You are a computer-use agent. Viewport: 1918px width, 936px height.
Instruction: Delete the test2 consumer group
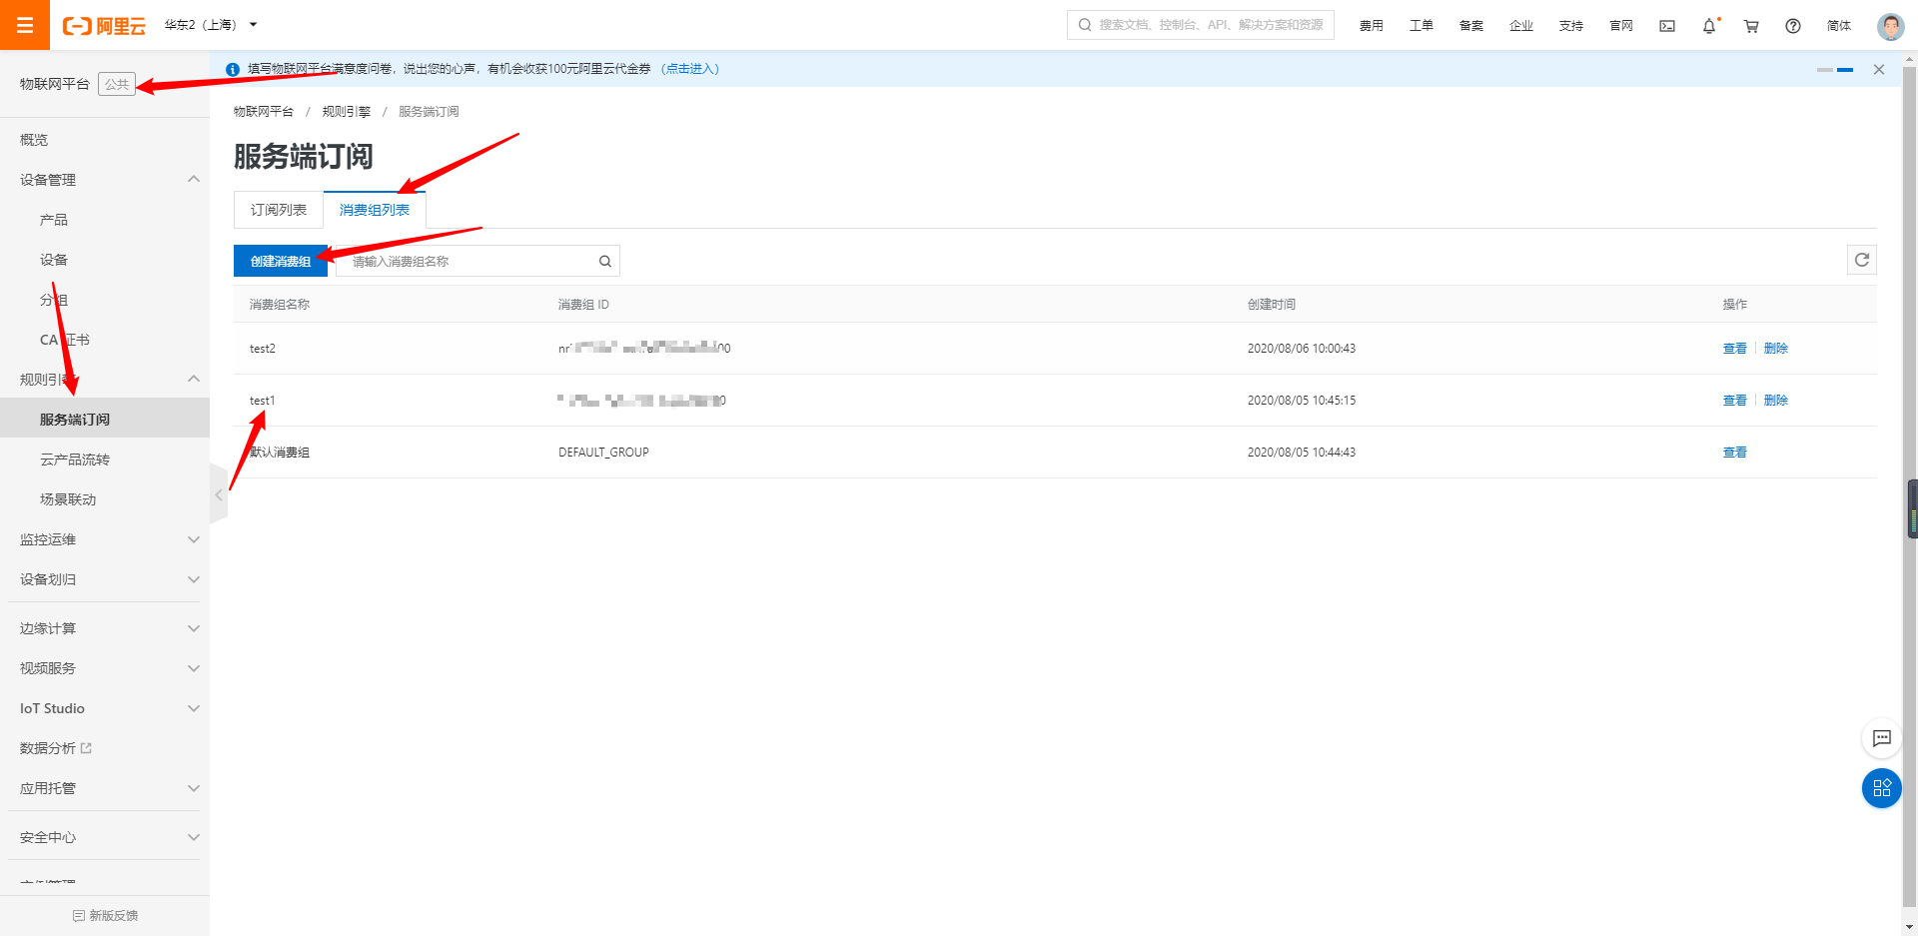[1776, 349]
